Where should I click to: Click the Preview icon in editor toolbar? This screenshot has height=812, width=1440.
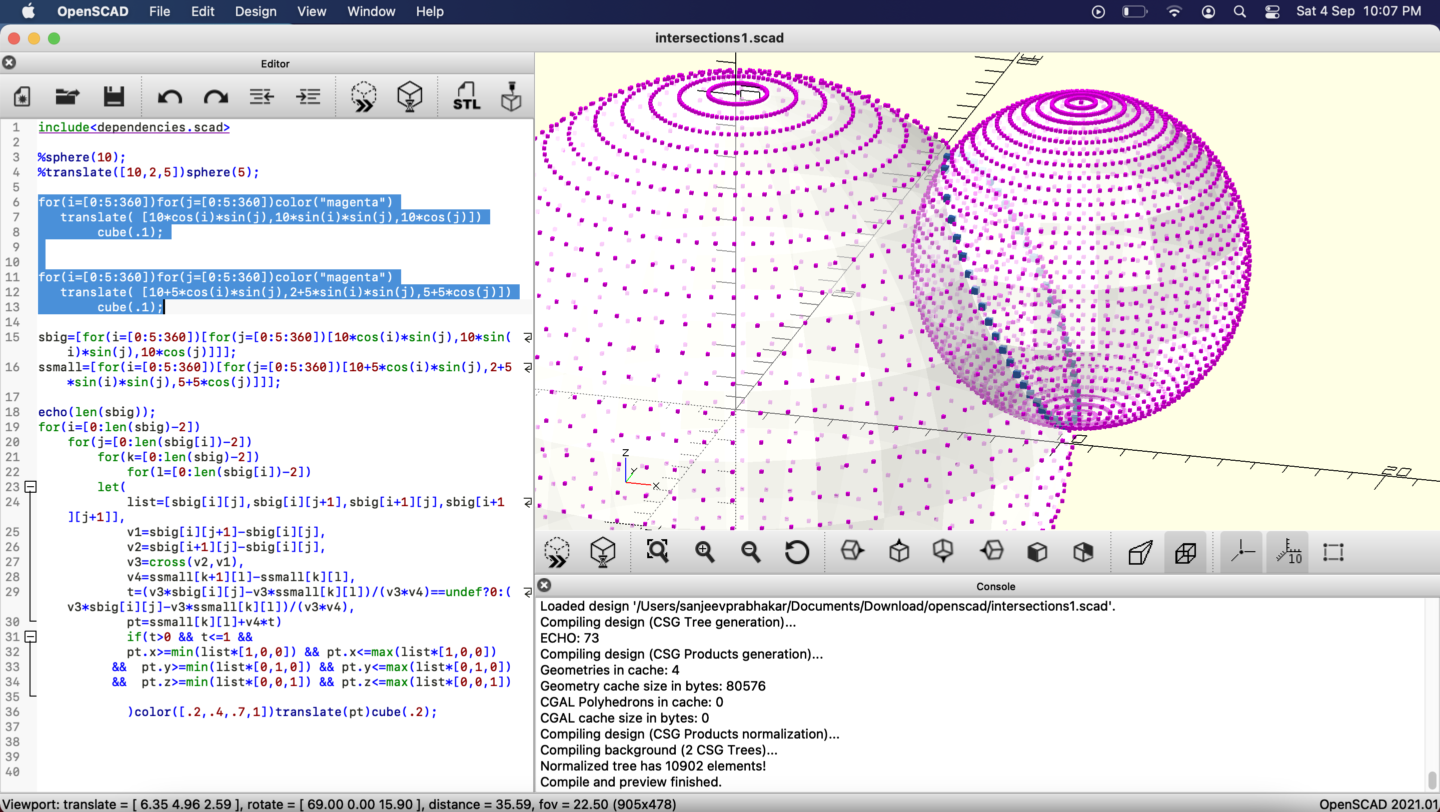pos(364,96)
